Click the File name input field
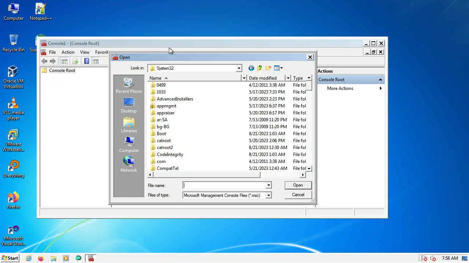Image resolution: width=469 pixels, height=263 pixels. click(225, 185)
